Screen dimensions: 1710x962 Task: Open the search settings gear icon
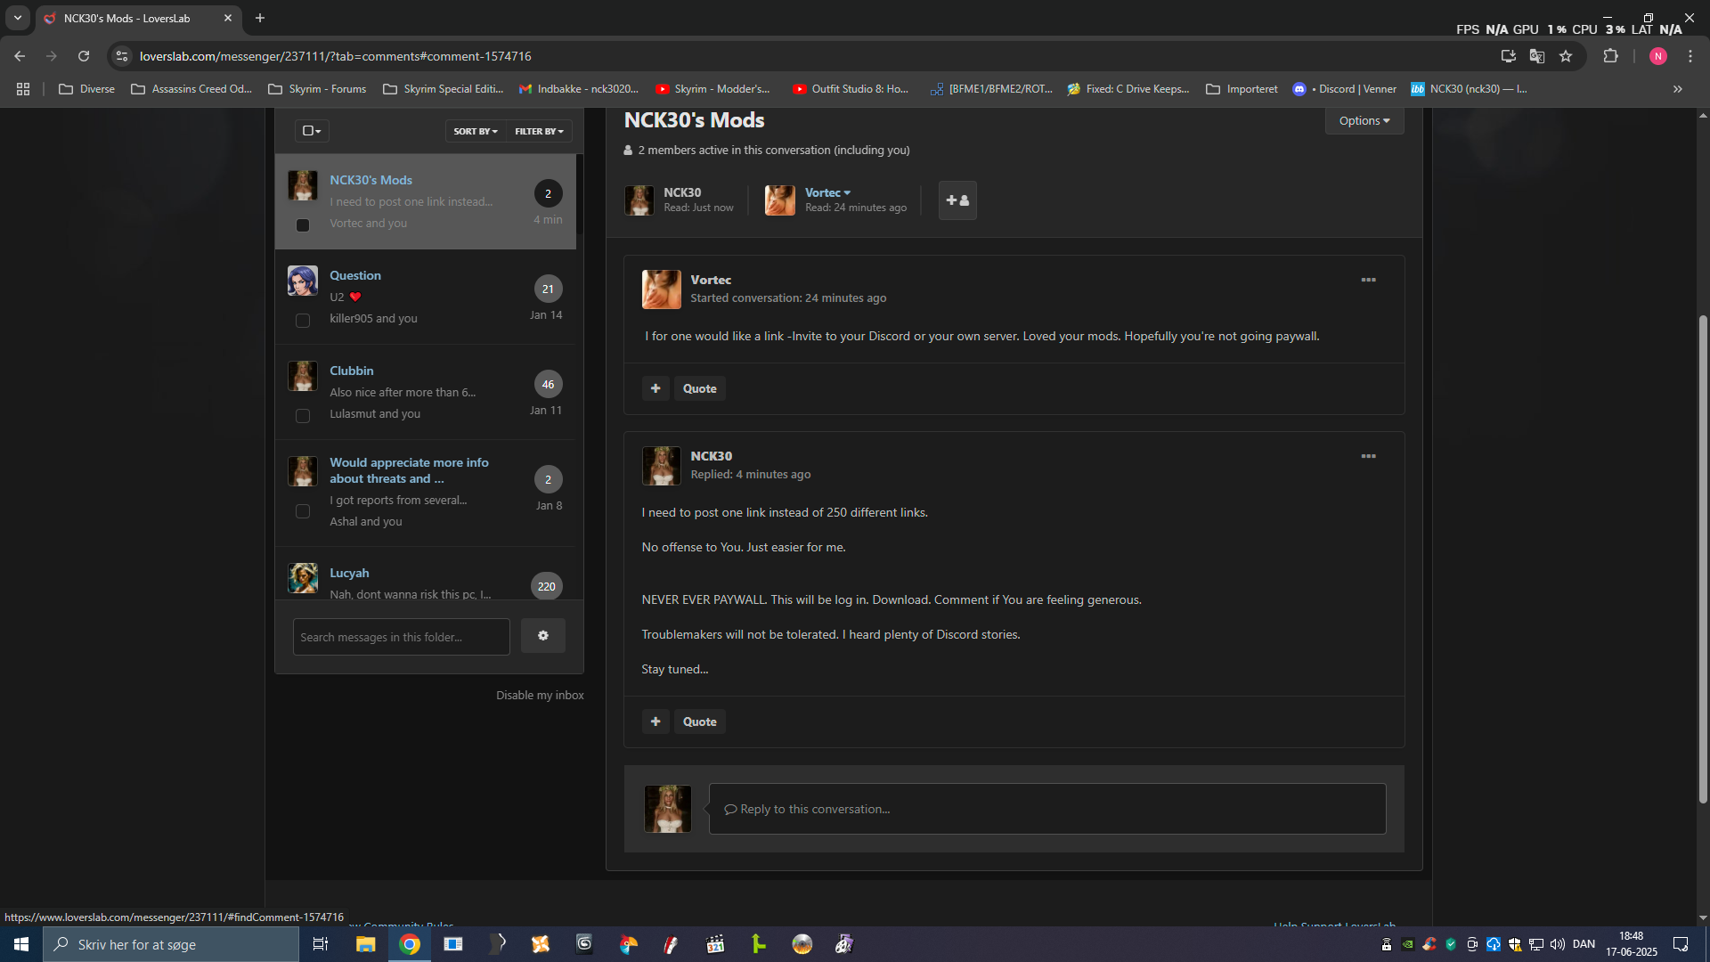click(543, 636)
